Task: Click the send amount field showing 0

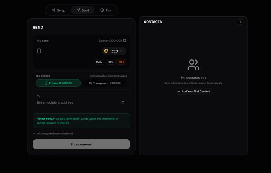Action: coord(39,51)
